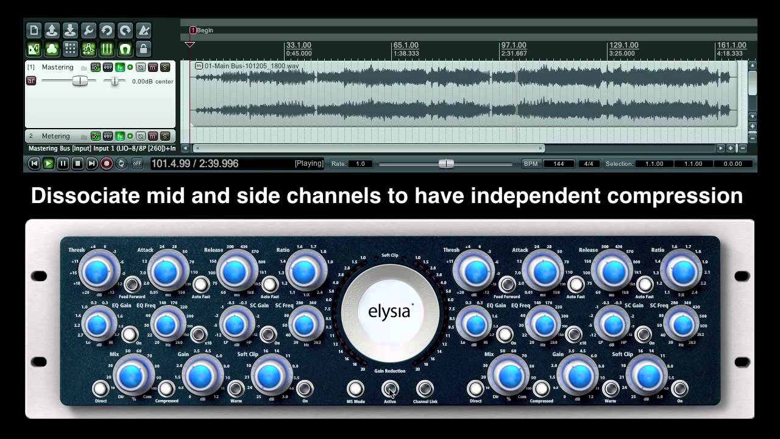
Task: Click the Mastering track volume fader
Action: point(80,81)
